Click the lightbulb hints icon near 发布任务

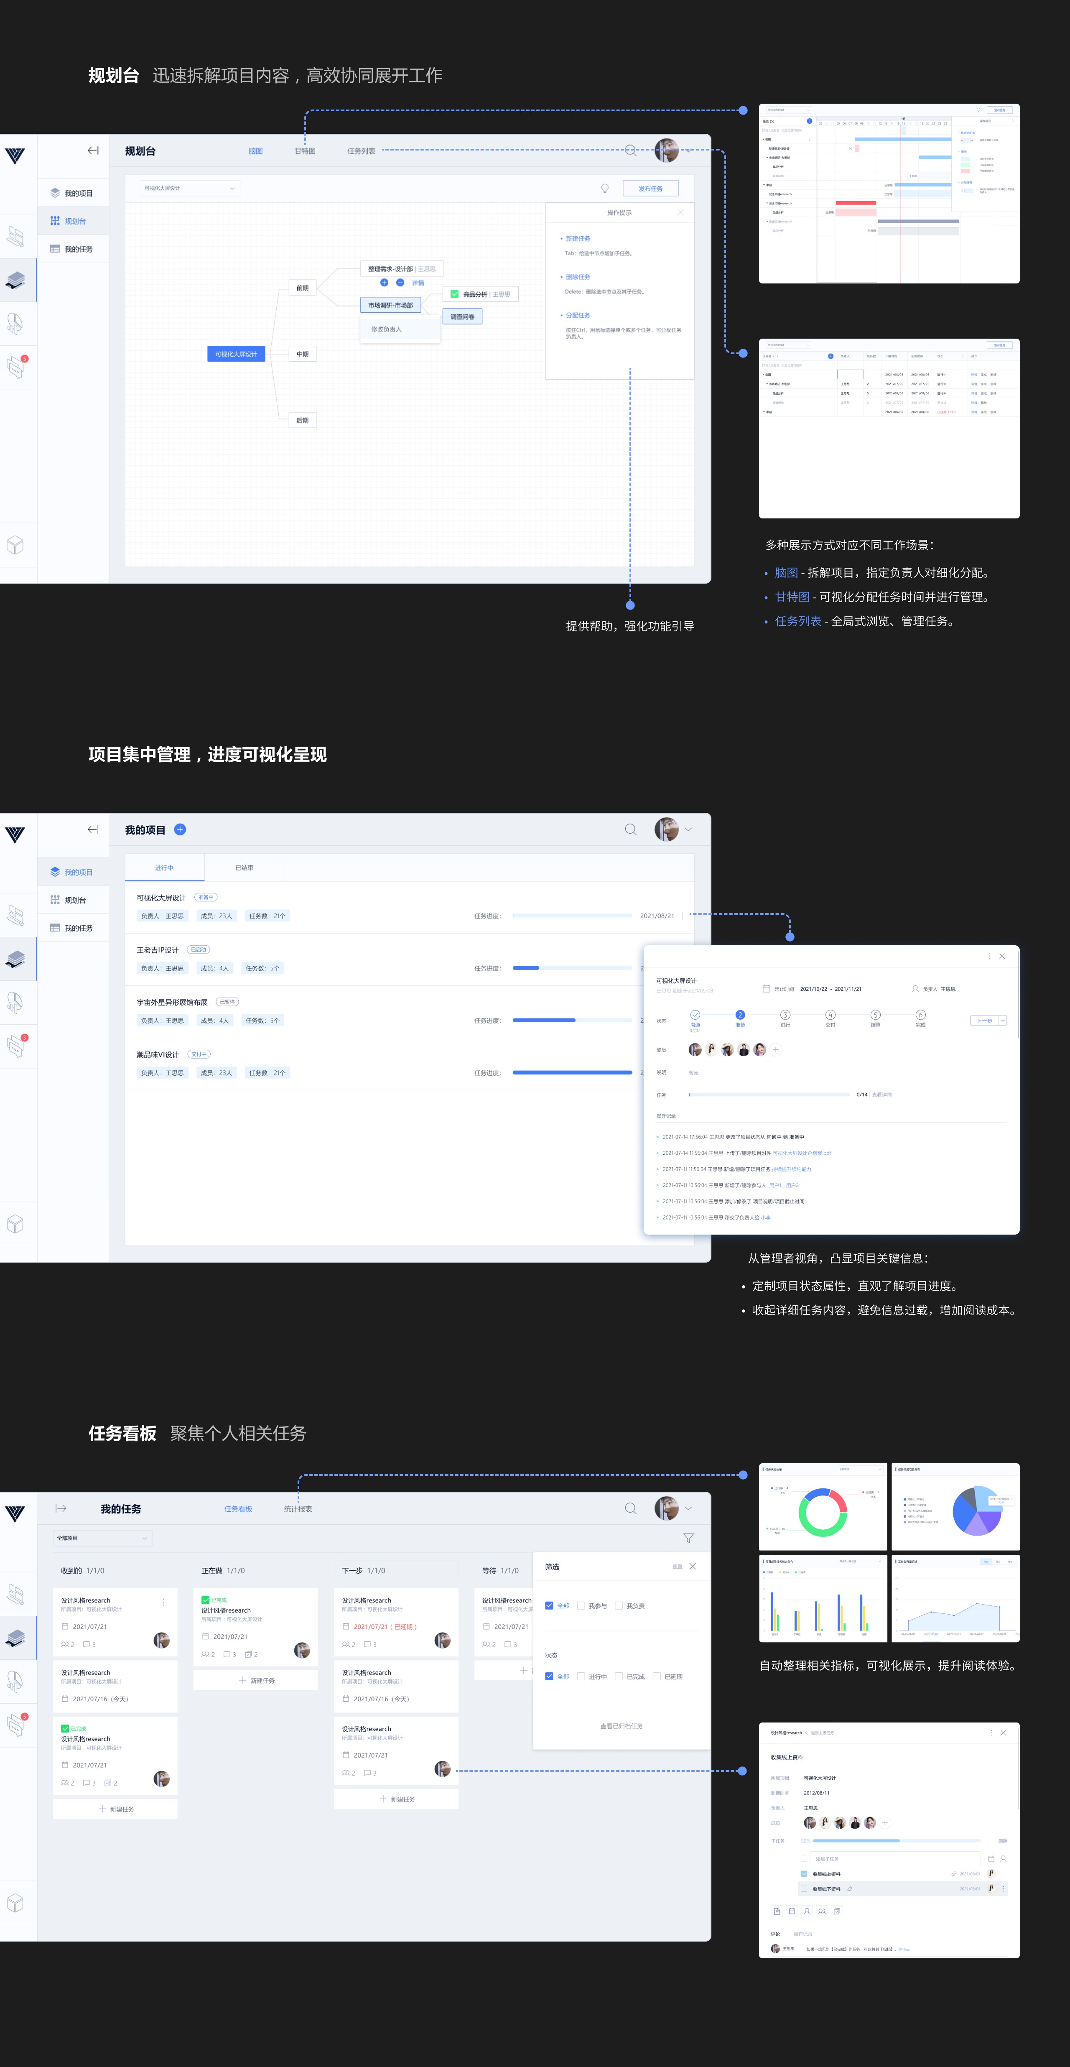[x=605, y=189]
